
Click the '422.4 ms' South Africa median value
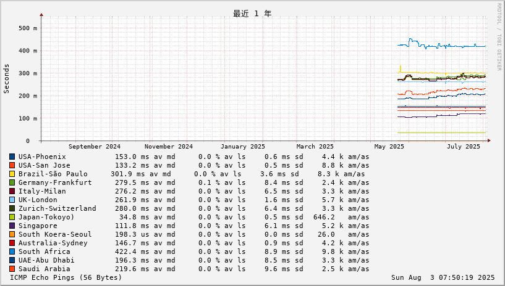132,251
